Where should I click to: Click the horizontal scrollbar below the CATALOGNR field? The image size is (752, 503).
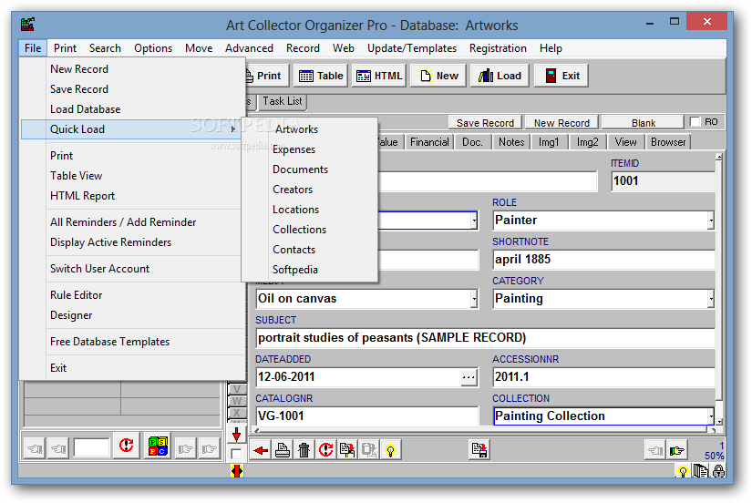(x=484, y=429)
